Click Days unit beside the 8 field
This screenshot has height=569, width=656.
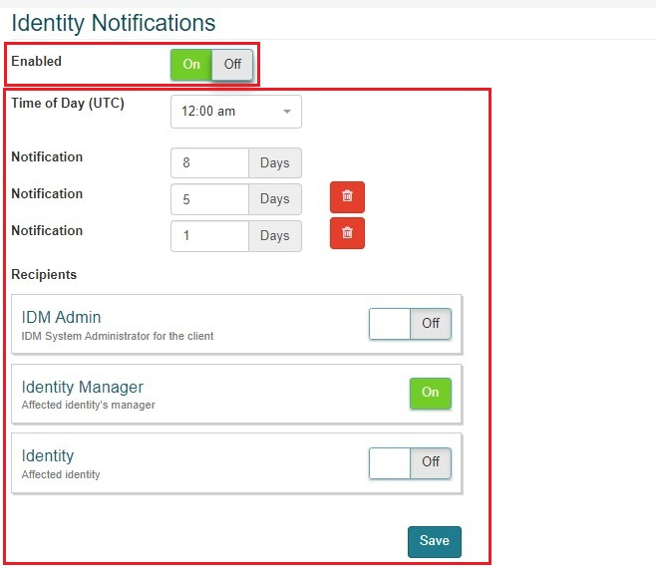click(274, 163)
